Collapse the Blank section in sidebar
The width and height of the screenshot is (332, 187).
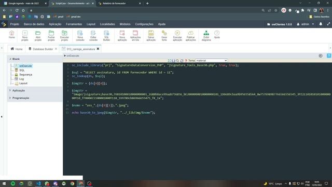[10, 59]
